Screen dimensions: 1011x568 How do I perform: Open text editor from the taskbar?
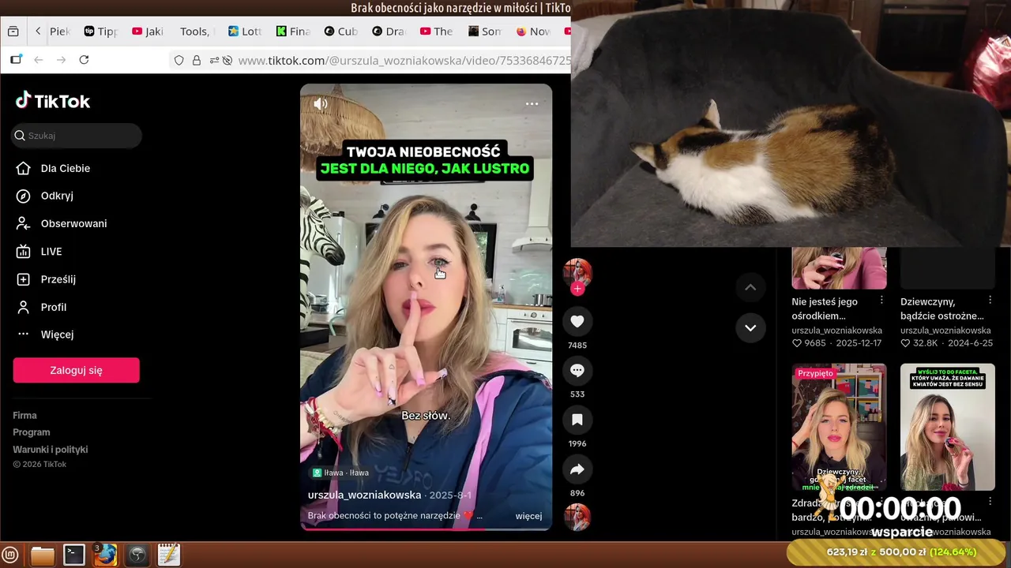(x=168, y=555)
